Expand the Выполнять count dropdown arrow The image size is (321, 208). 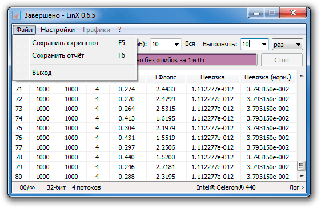pyautogui.click(x=264, y=44)
